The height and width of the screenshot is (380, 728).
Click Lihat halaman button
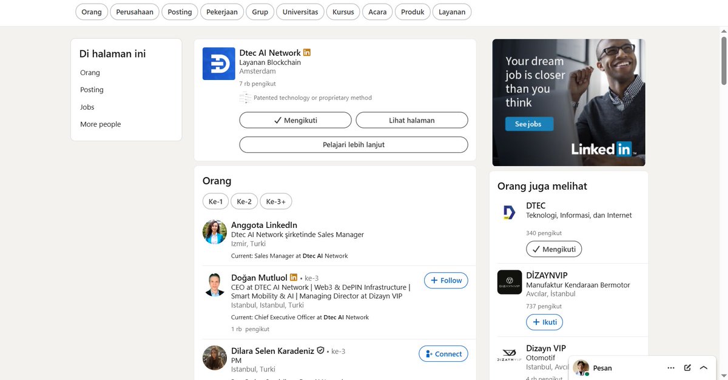pyautogui.click(x=412, y=120)
